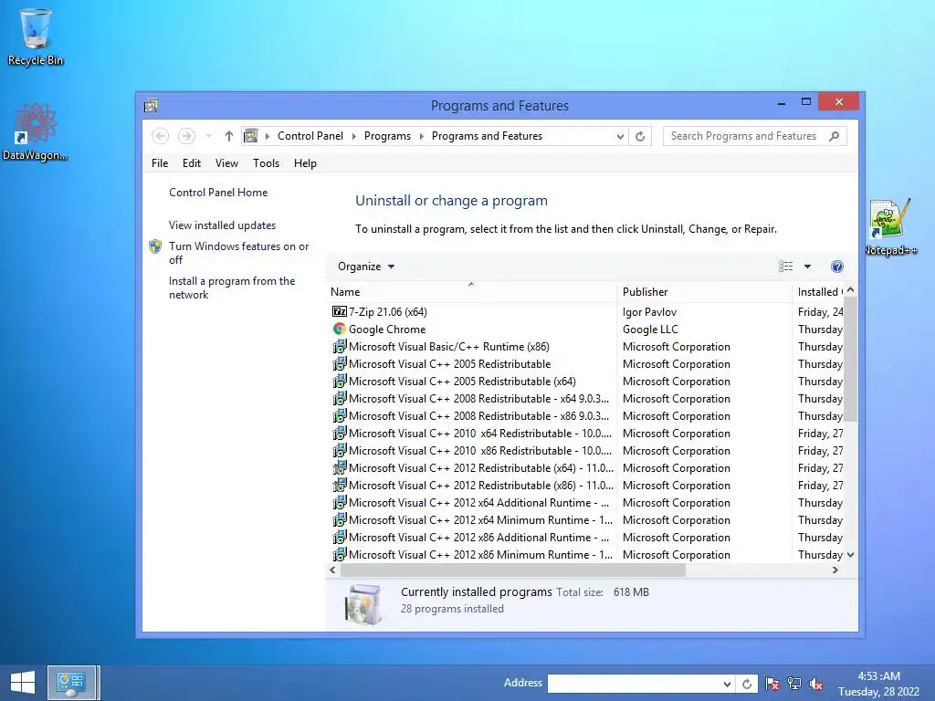The height and width of the screenshot is (701, 935).
Task: Click the taskbar Address input field
Action: 635,684
